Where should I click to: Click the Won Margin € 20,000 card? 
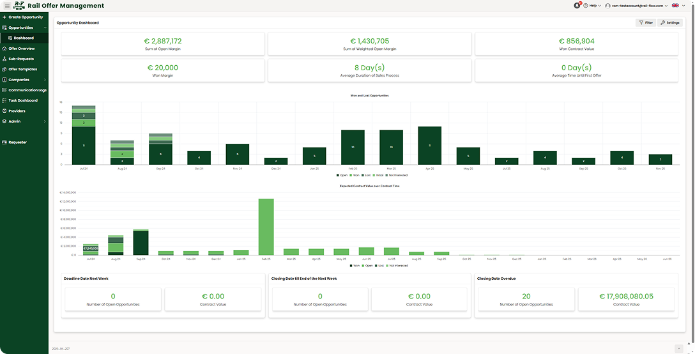(163, 70)
